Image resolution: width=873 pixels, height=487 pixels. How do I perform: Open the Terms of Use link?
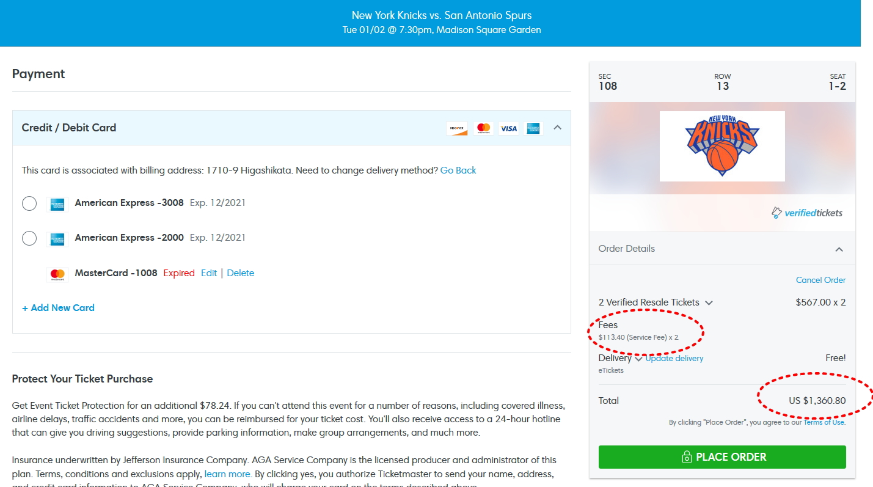tap(825, 422)
